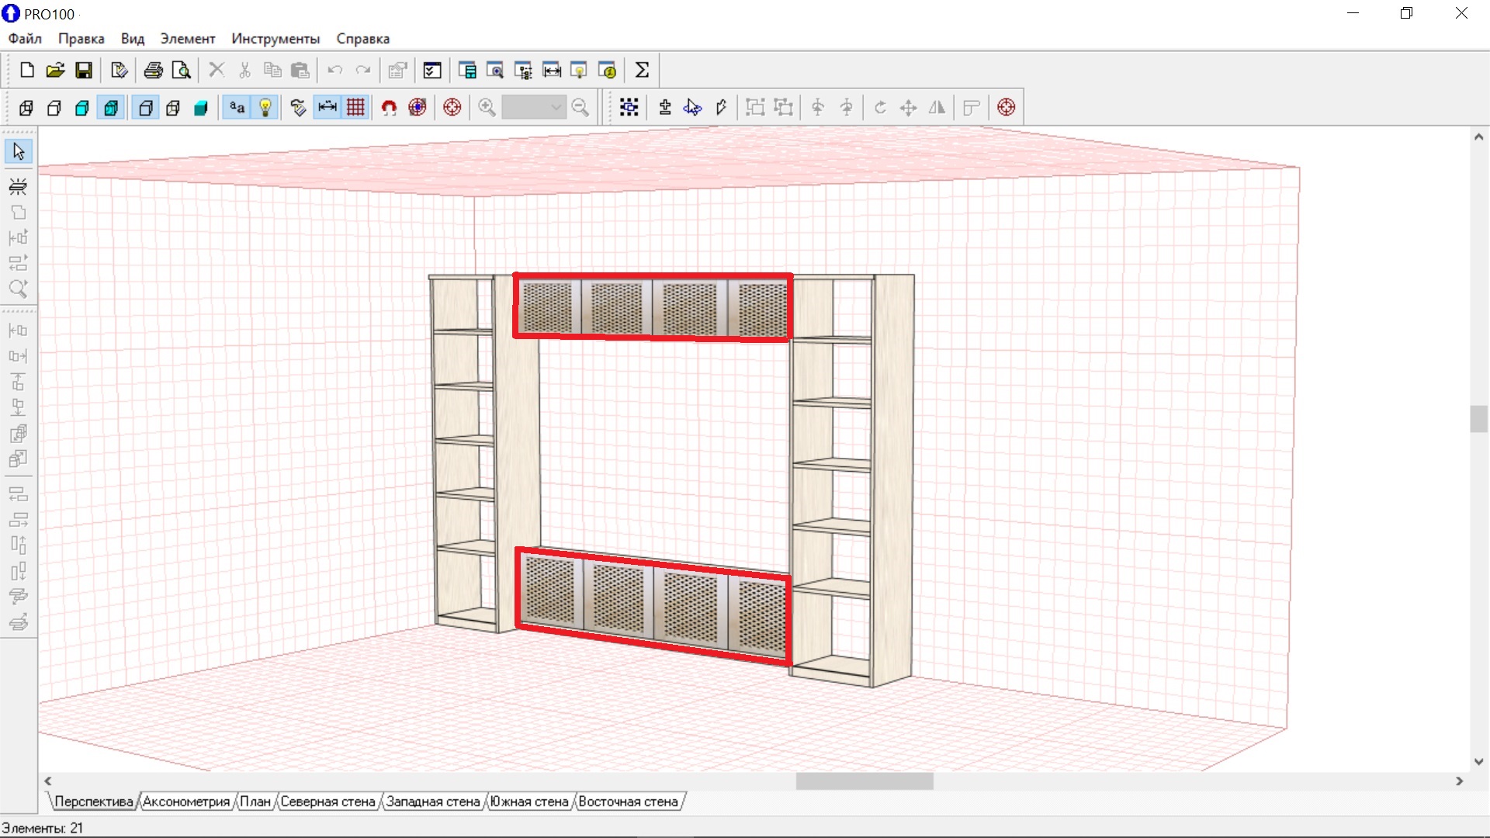
Task: Toggle the light bulb shading button
Action: click(265, 108)
